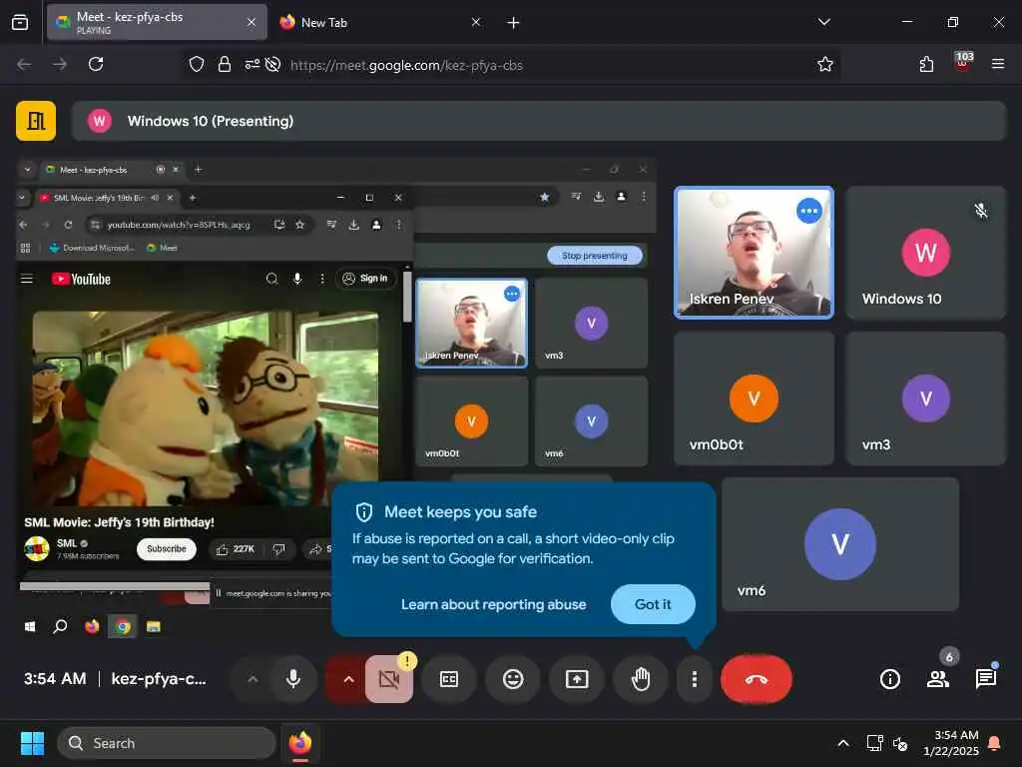
Task: Click the extension icon with 103 badge
Action: click(963, 63)
